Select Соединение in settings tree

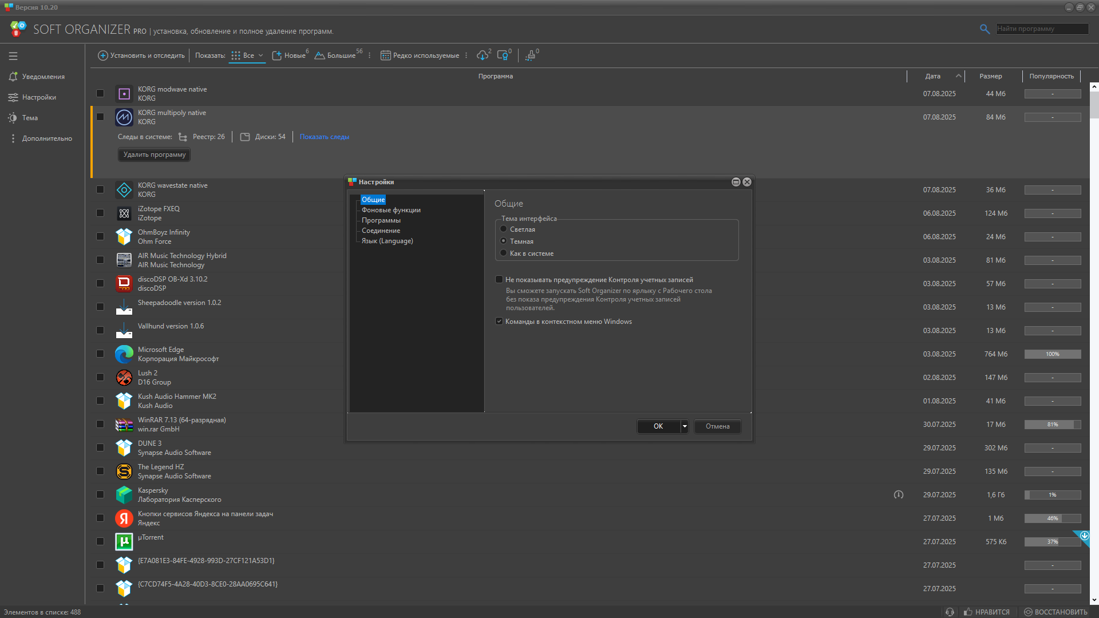click(381, 231)
